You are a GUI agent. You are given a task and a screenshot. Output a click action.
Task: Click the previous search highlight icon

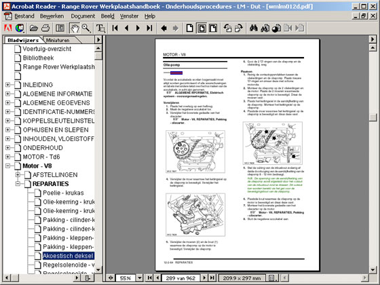(288, 28)
